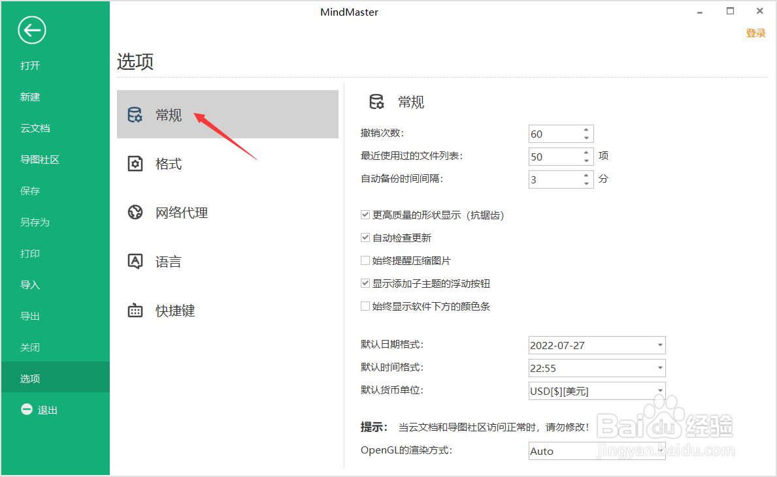This screenshot has height=477, width=777.
Task: Click the 网络代理 globe icon
Action: coord(135,212)
